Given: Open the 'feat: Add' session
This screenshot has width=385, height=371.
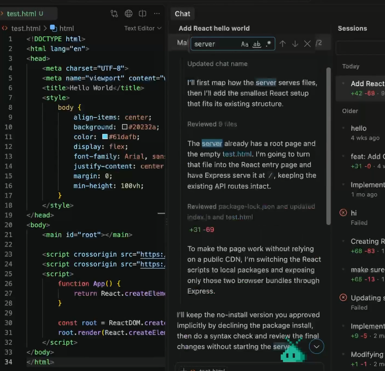Looking at the screenshot, I should (360, 161).
